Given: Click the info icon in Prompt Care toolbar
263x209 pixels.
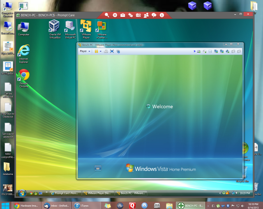Looking at the screenshot, I should point(162,15).
